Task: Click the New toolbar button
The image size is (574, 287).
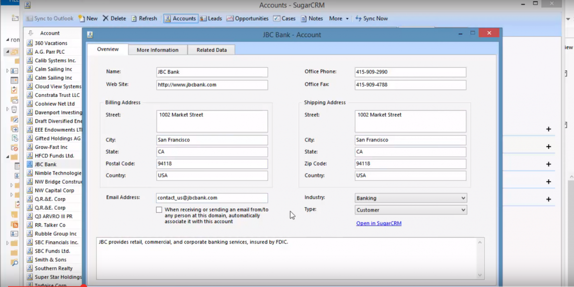Action: 88,18
